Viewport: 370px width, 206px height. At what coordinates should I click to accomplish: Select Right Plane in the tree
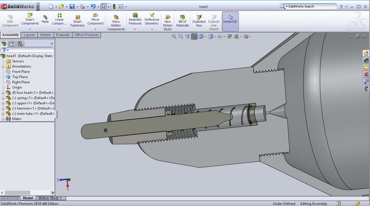(21, 82)
